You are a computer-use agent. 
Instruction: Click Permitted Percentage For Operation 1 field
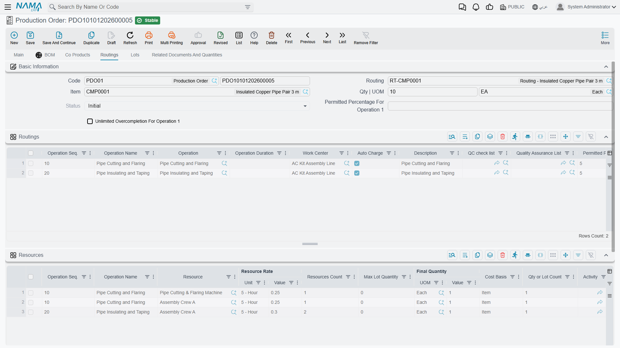tap(500, 106)
